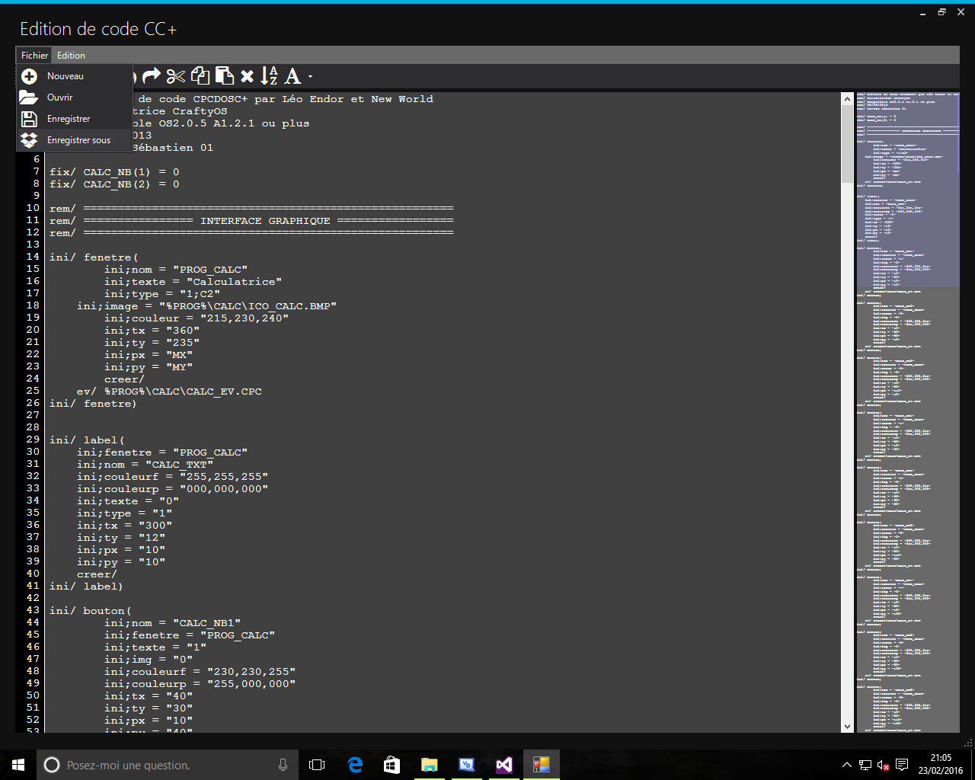The image size is (975, 780).
Task: Close the CC+ editor window
Action: [x=961, y=12]
